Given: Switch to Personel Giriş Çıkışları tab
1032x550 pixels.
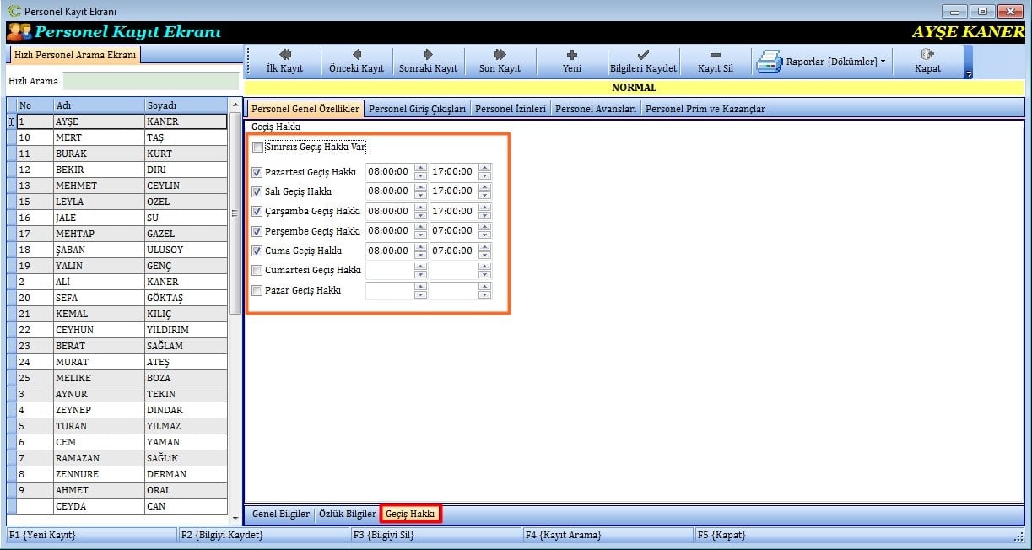Looking at the screenshot, I should (417, 109).
